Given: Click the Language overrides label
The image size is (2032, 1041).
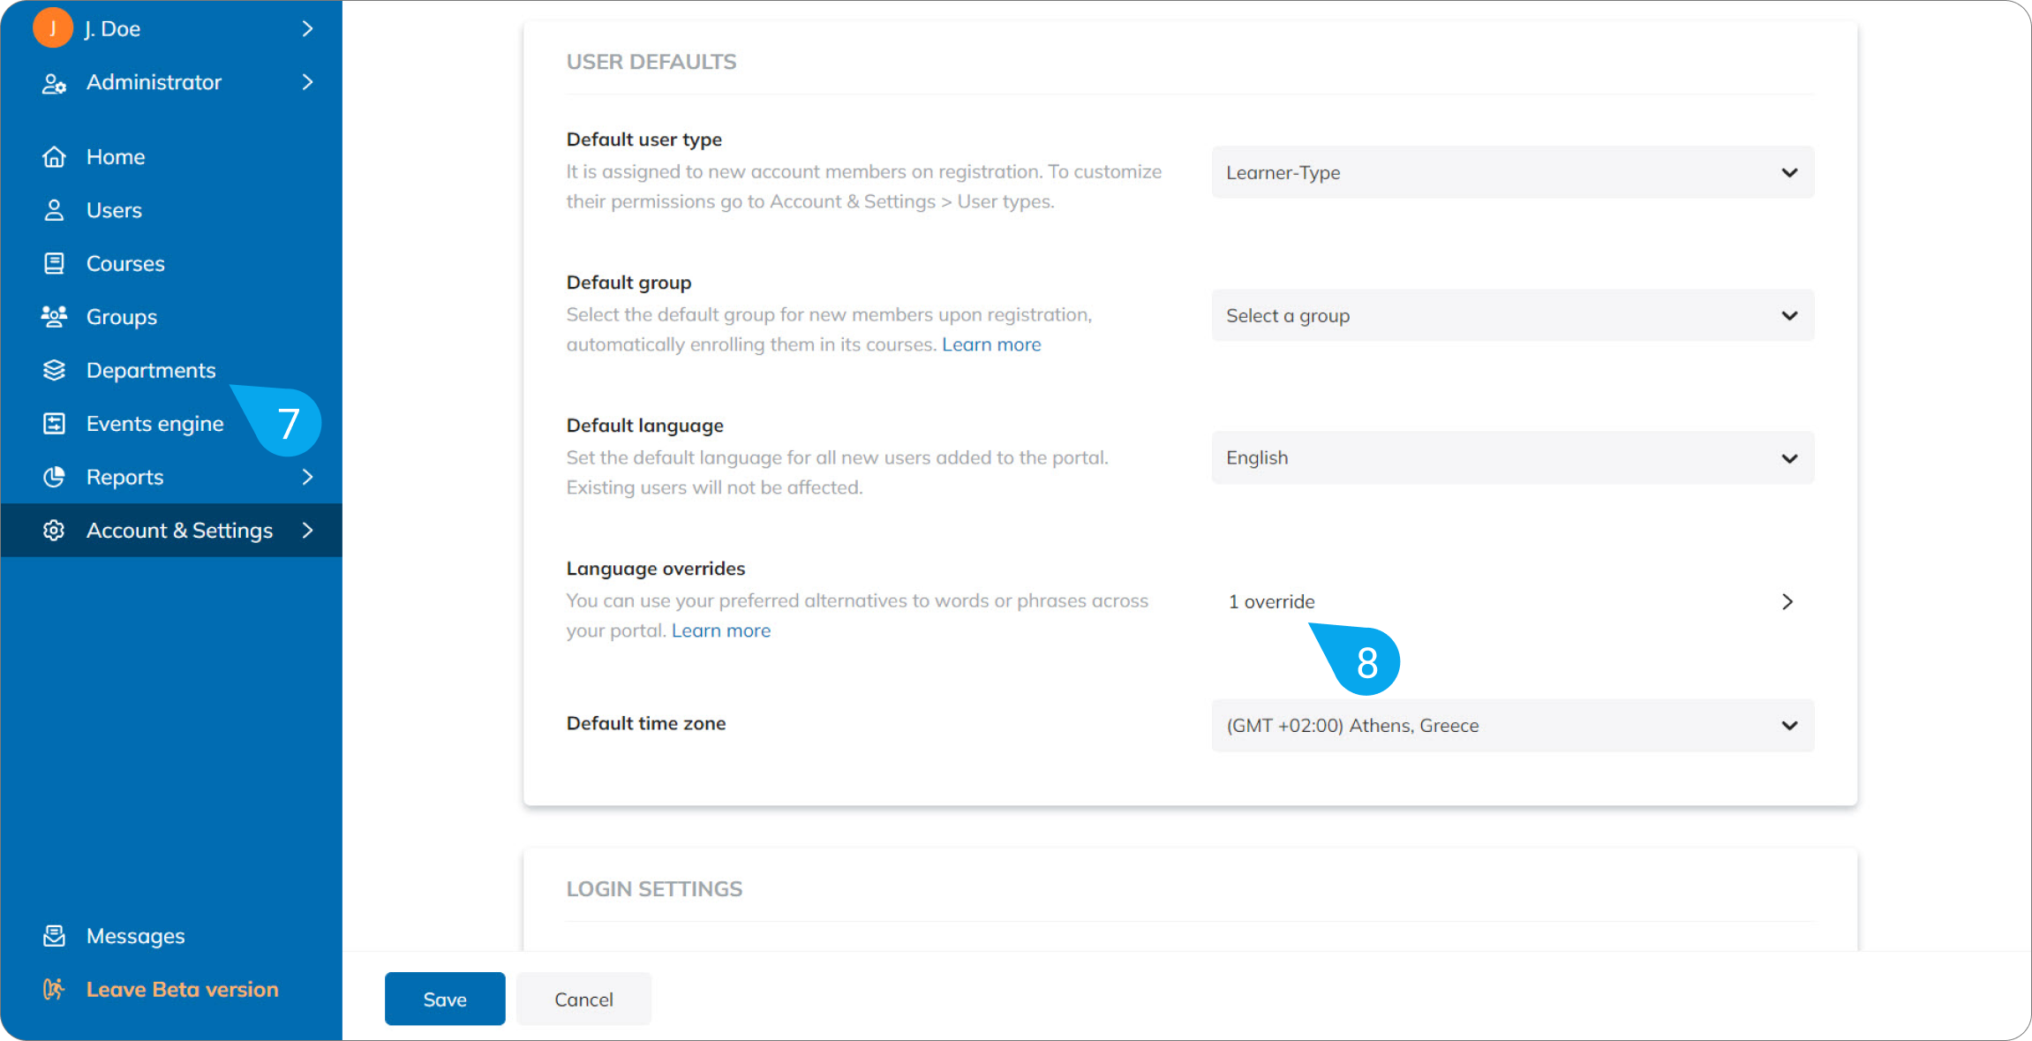Looking at the screenshot, I should pos(656,569).
